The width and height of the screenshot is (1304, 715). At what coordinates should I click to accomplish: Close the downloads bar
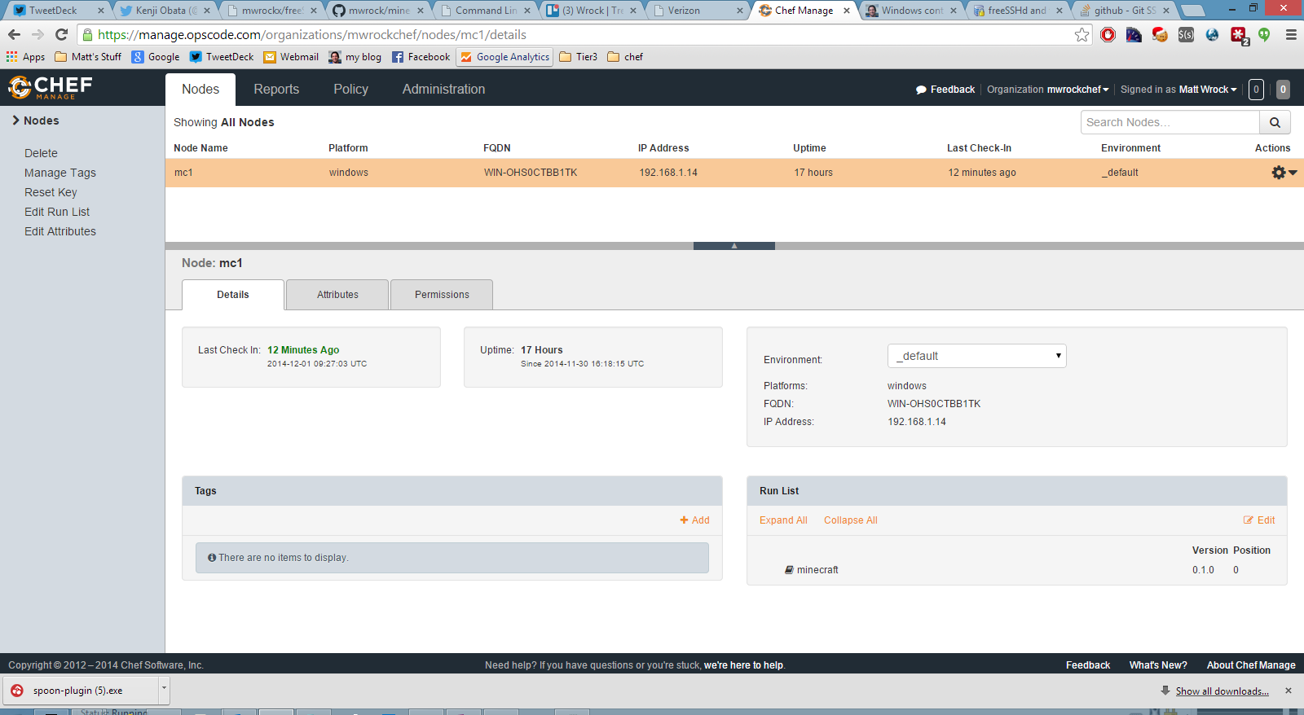1289,691
